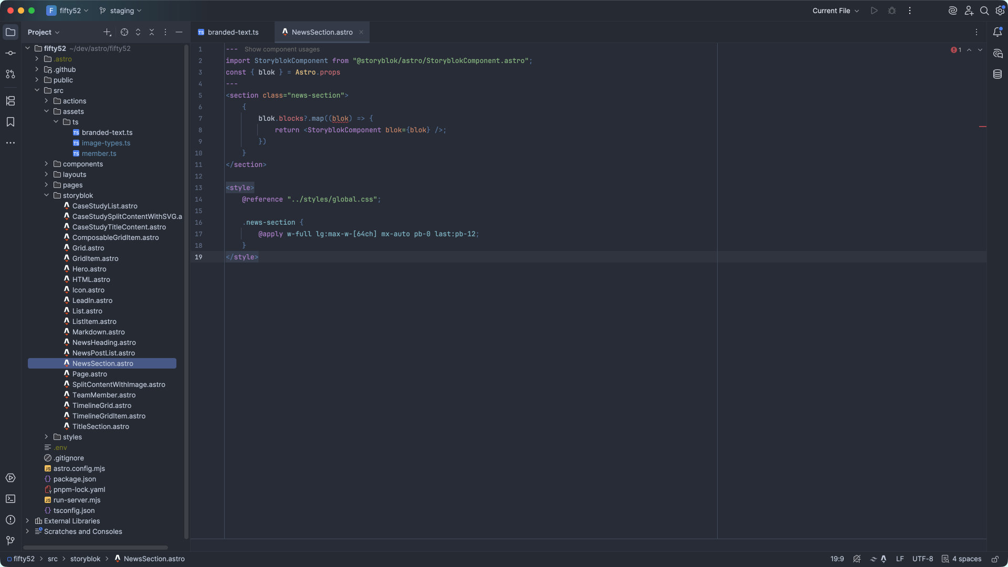Switch to branded-text.ts tab
Image resolution: width=1008 pixels, height=567 pixels.
[x=233, y=32]
